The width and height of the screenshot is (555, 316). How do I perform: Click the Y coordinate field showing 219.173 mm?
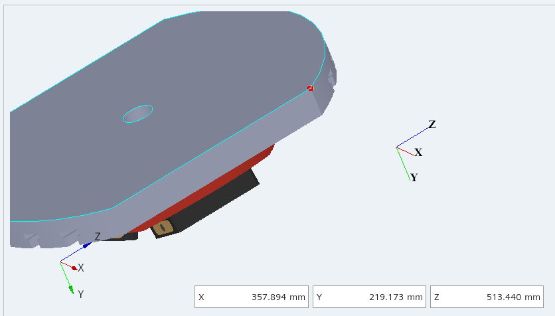[x=368, y=297]
